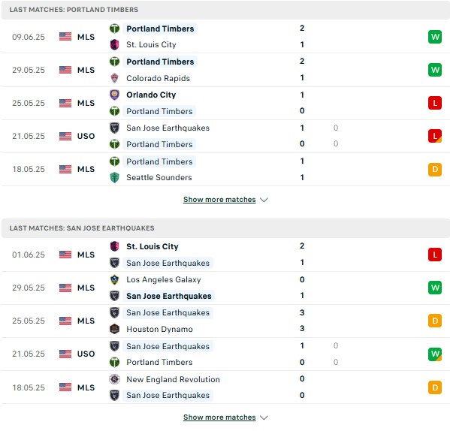Click orange D badge for Seattle Sounders match
Viewport: 450px width, 431px height.
click(435, 169)
